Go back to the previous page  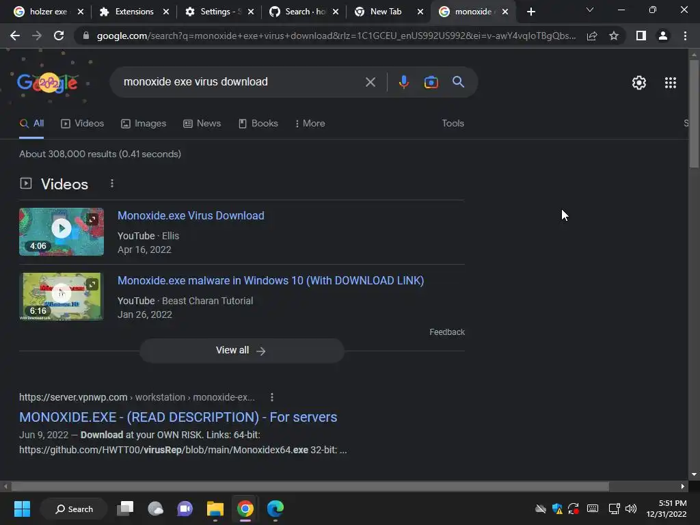(15, 36)
